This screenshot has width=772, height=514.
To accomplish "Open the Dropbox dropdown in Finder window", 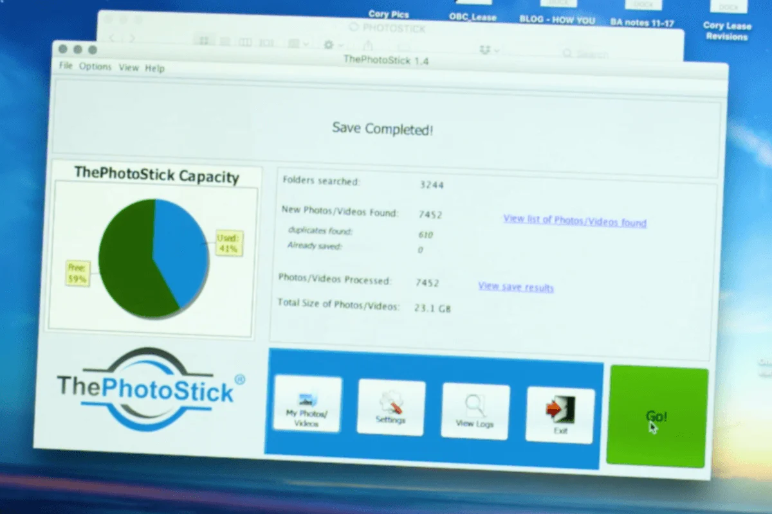I will (x=490, y=49).
